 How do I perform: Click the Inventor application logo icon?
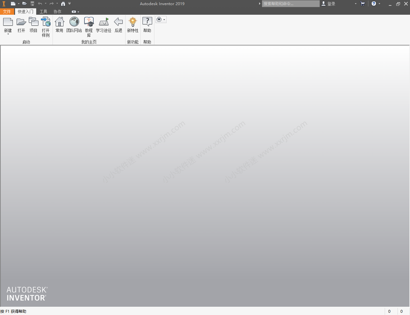(x=4, y=4)
